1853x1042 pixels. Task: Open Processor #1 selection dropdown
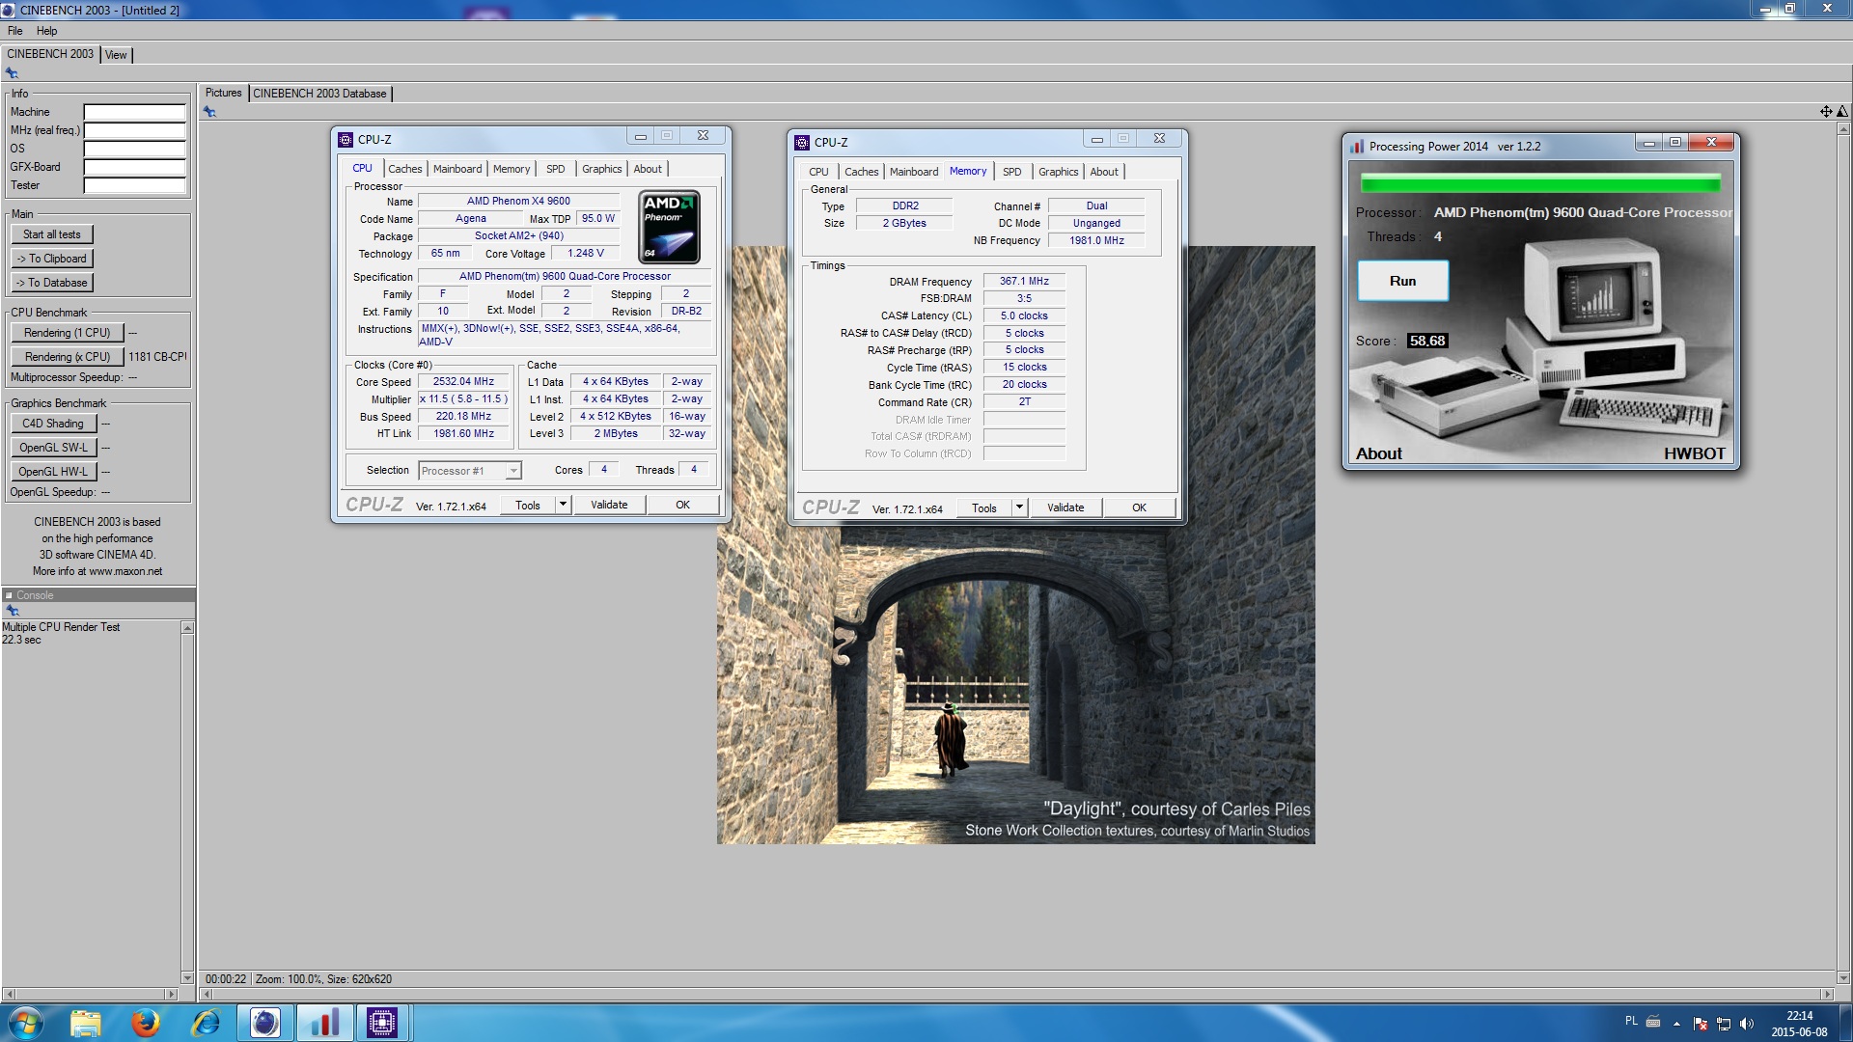coord(470,471)
